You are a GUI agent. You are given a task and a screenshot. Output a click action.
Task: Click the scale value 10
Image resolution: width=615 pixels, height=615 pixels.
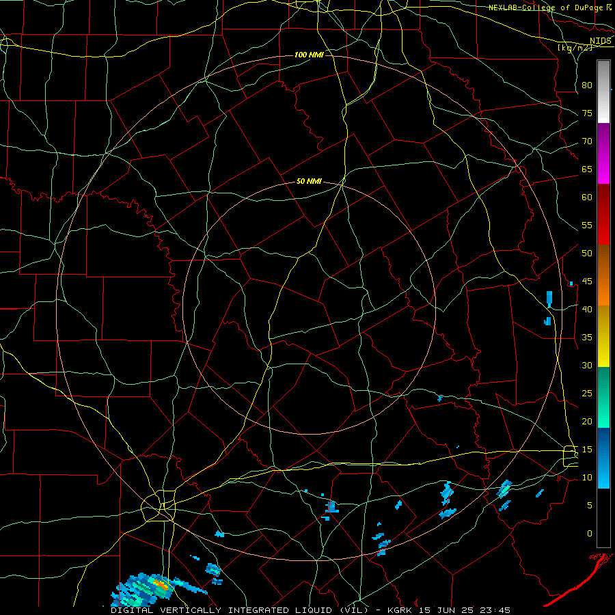tap(587, 478)
